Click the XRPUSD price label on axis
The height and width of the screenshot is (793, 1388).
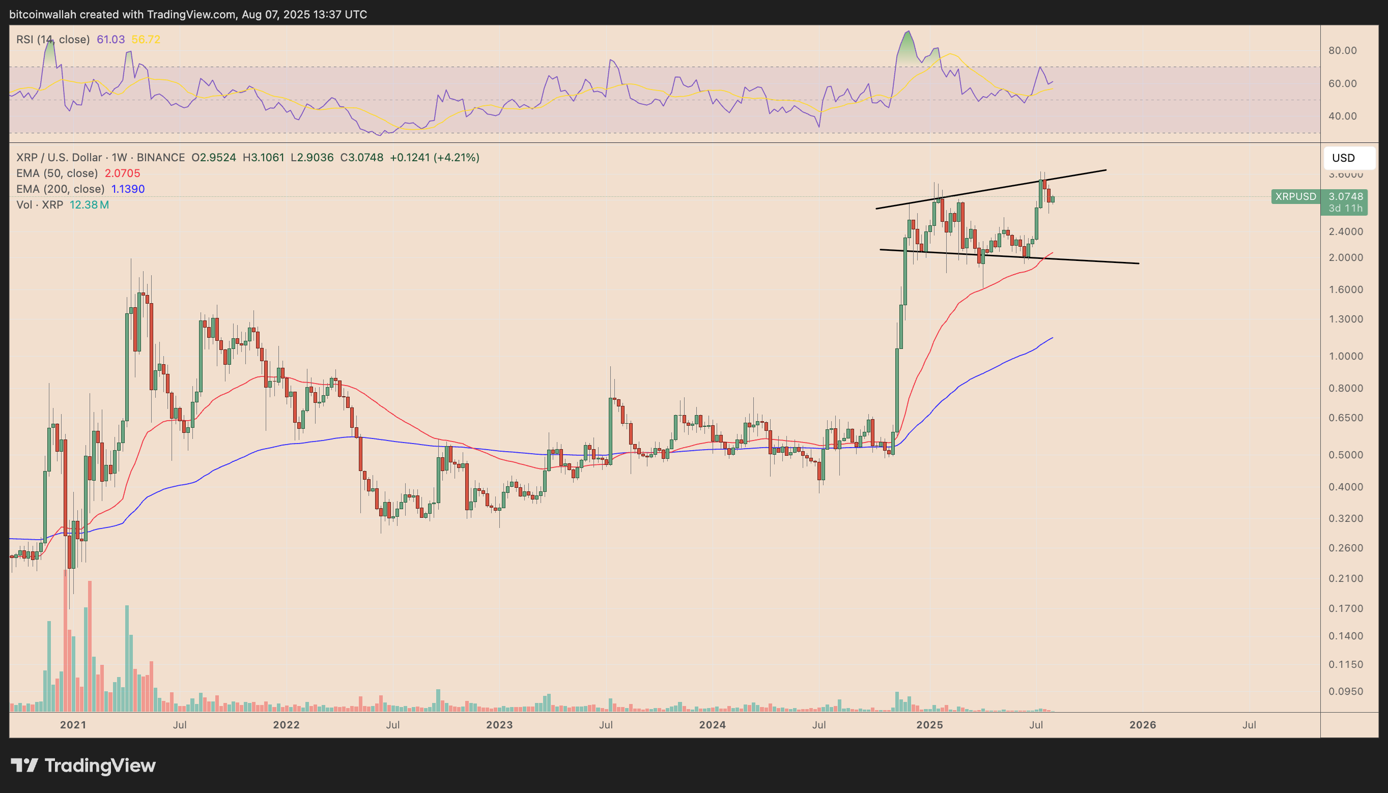[1295, 196]
